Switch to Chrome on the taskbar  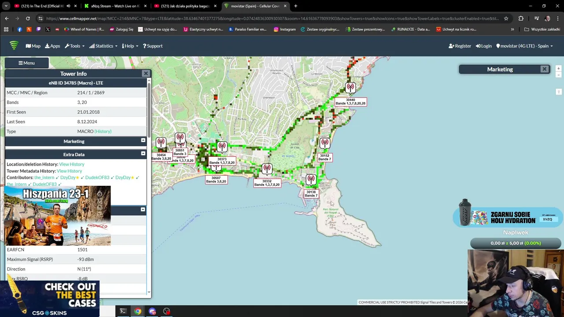138,311
